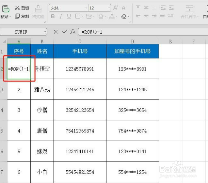Screen dimensions: 208x183
Task: Click the formula bar showing =ROW()-1
Action: pos(143,32)
